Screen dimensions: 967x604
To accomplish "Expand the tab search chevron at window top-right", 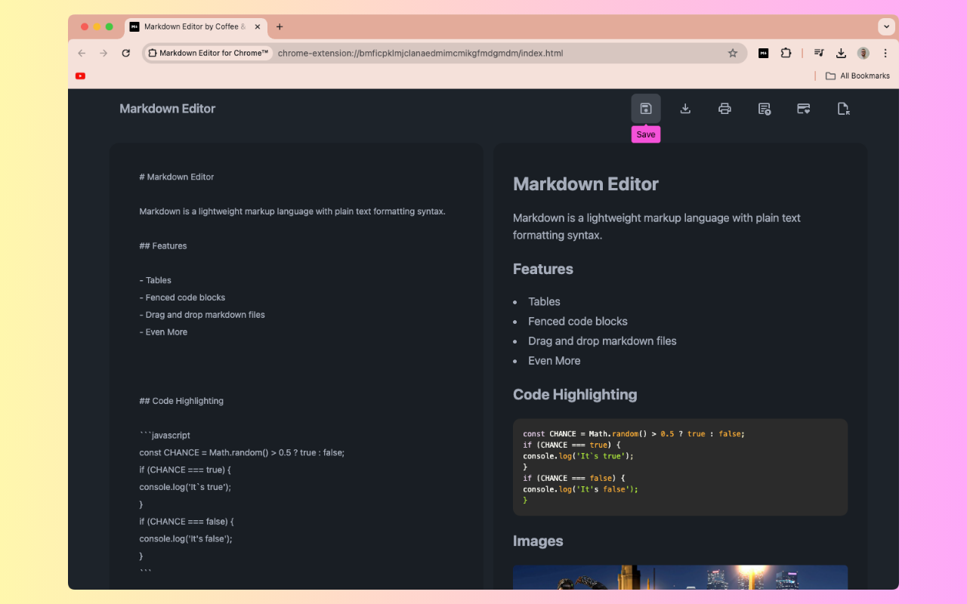I will click(886, 26).
